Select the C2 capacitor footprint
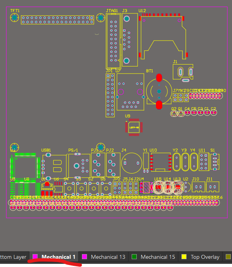Image resolution: width=232 pixels, height=267 pixels. 214,113
